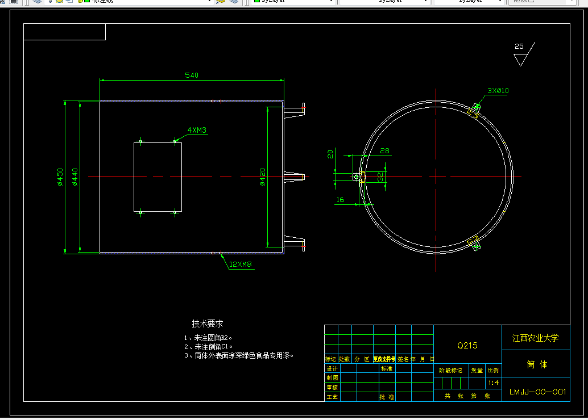Select note 1 未注圆角R2

point(208,338)
